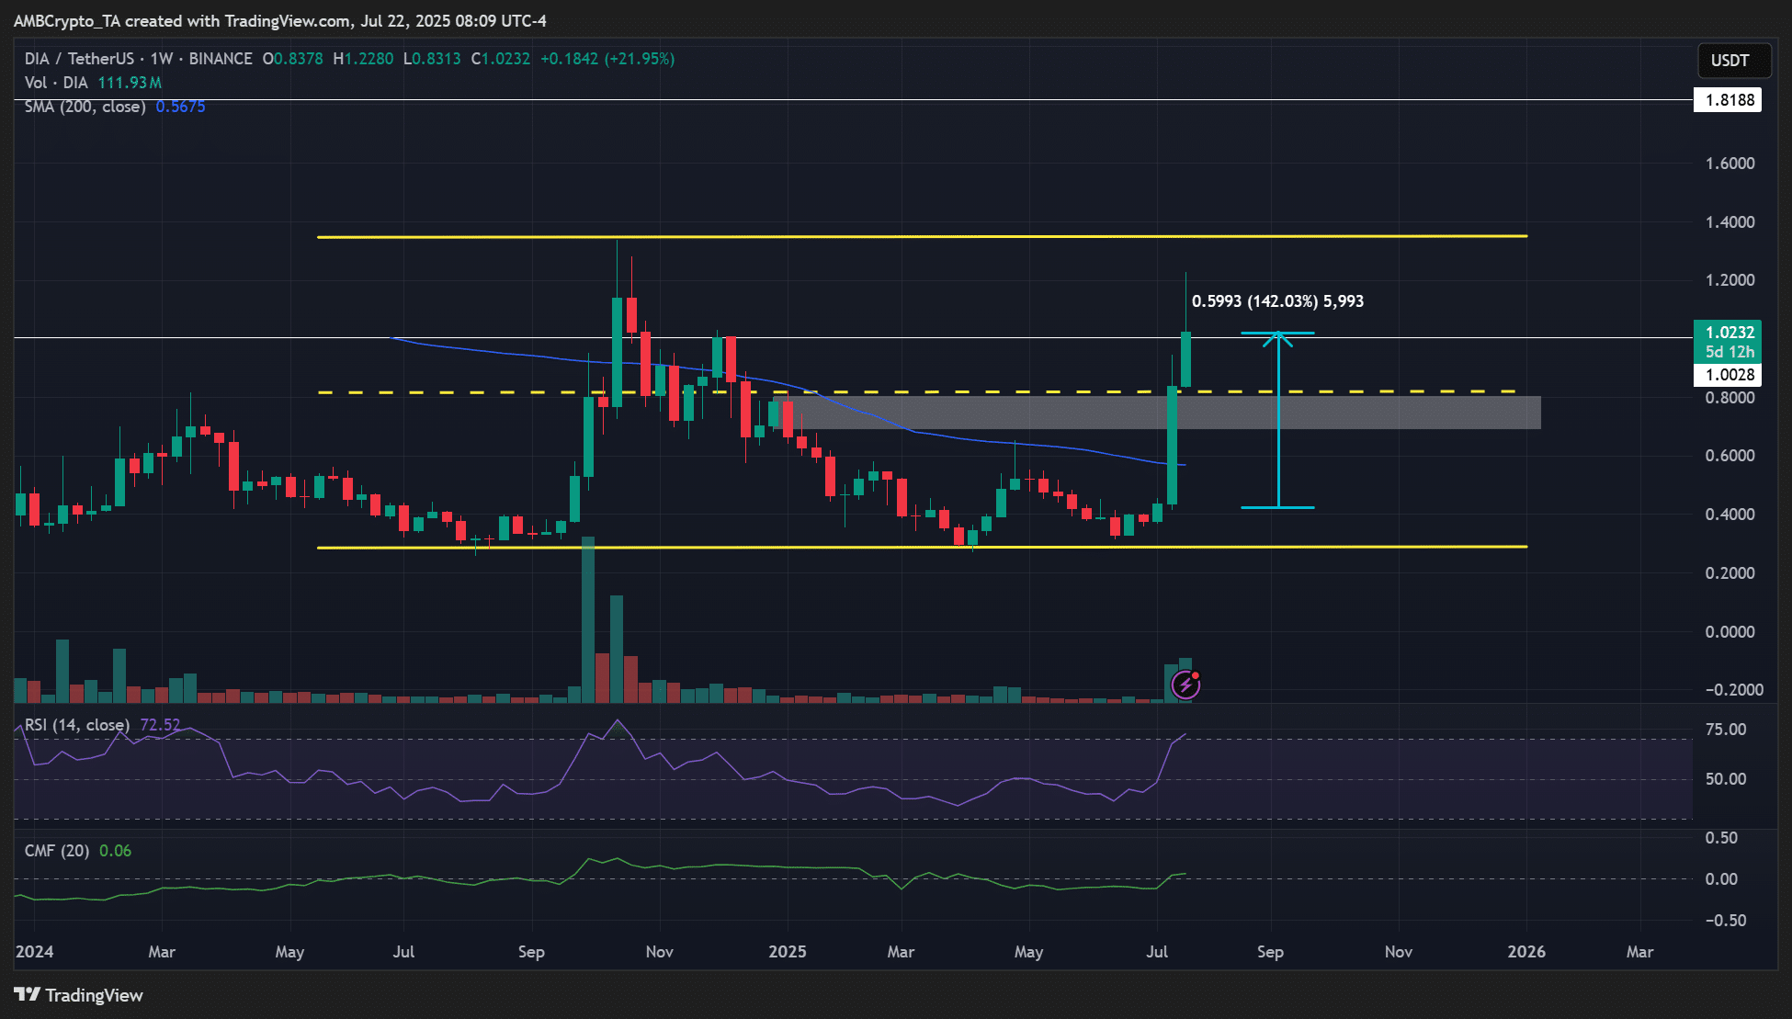This screenshot has width=1792, height=1019.
Task: Click the CMF (20) indicator label
Action: tap(57, 851)
